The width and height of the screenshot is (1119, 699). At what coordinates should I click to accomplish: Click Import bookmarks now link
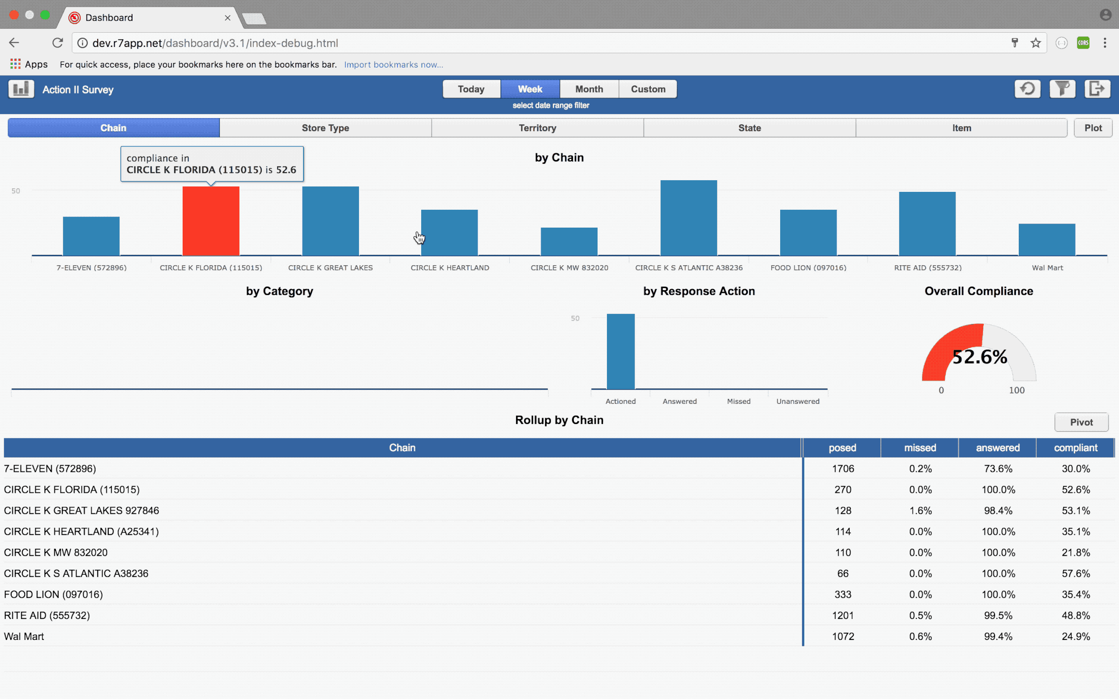pos(393,64)
